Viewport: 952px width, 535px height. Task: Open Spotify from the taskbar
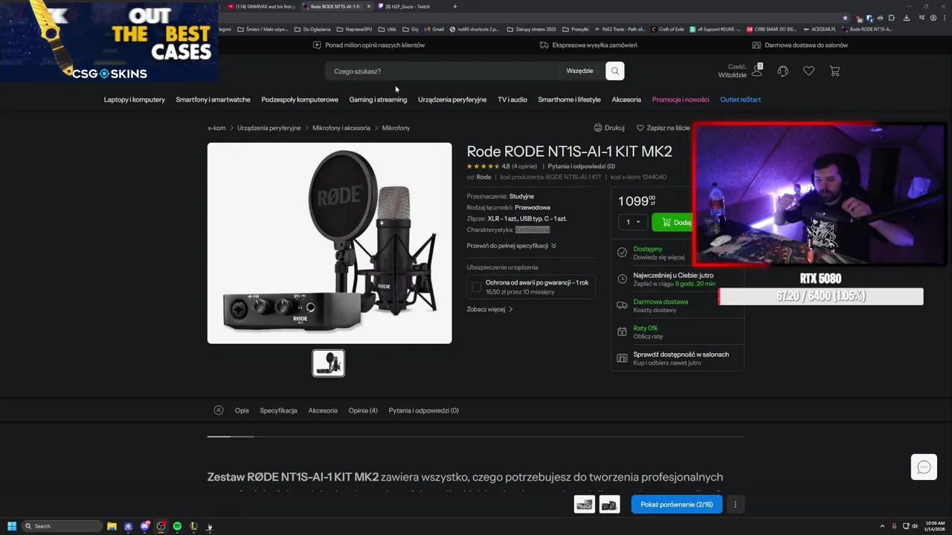[x=177, y=526]
